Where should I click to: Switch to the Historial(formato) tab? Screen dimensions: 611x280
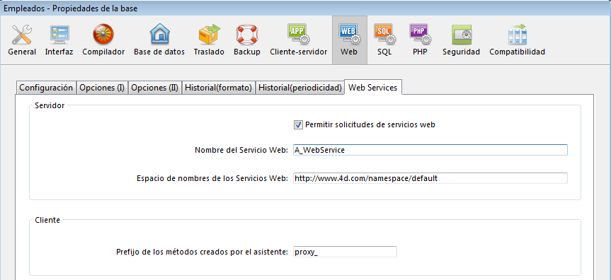[x=218, y=88]
